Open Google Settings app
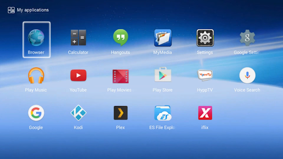This screenshot has height=159, width=283. 247,38
